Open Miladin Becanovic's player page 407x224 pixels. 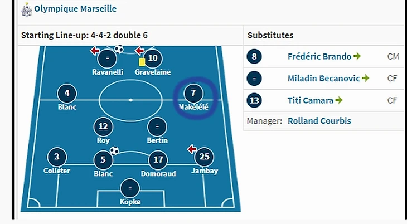(324, 79)
